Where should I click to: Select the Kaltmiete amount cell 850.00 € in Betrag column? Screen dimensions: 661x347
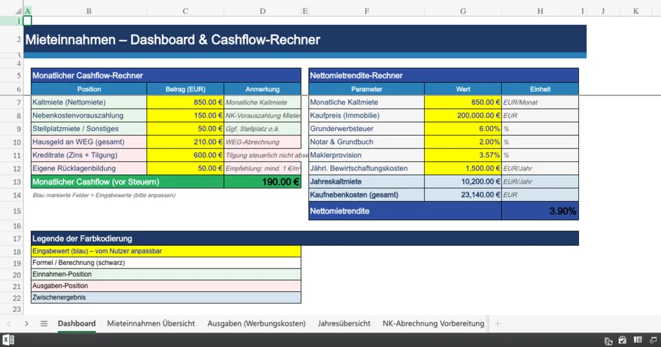185,103
